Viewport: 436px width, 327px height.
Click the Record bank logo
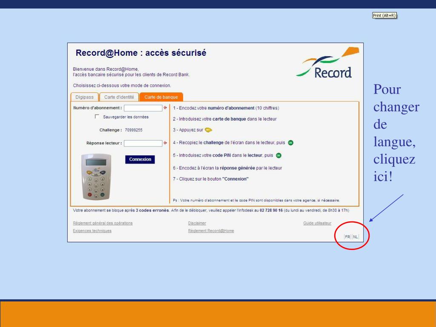click(x=327, y=62)
